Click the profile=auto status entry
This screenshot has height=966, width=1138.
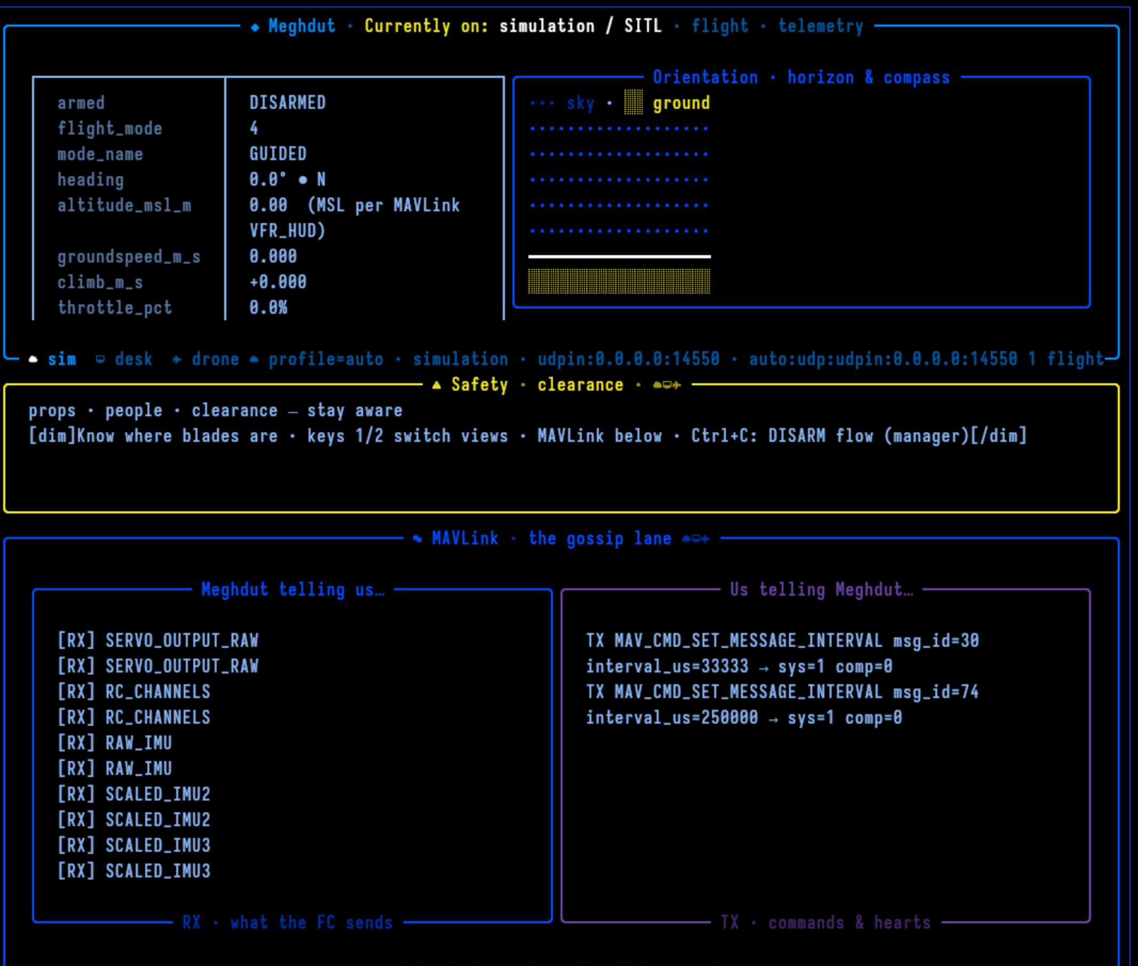[326, 360]
